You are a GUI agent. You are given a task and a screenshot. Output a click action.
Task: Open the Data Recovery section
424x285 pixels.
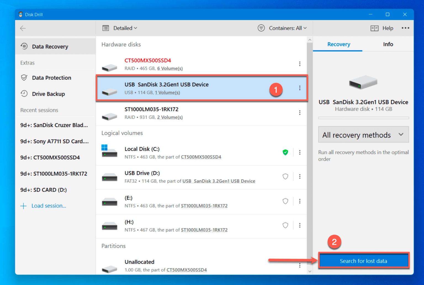click(50, 46)
